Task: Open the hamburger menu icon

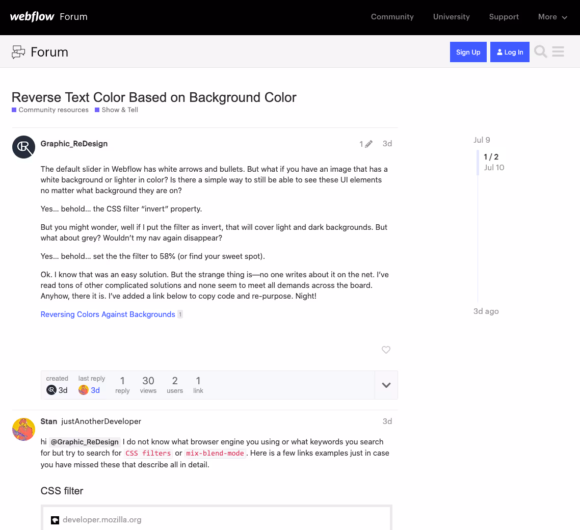Action: (558, 52)
